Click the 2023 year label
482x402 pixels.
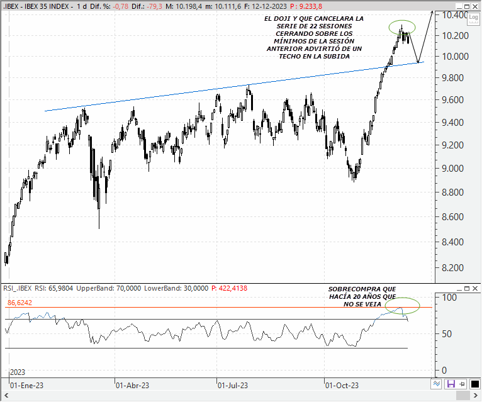click(18, 372)
